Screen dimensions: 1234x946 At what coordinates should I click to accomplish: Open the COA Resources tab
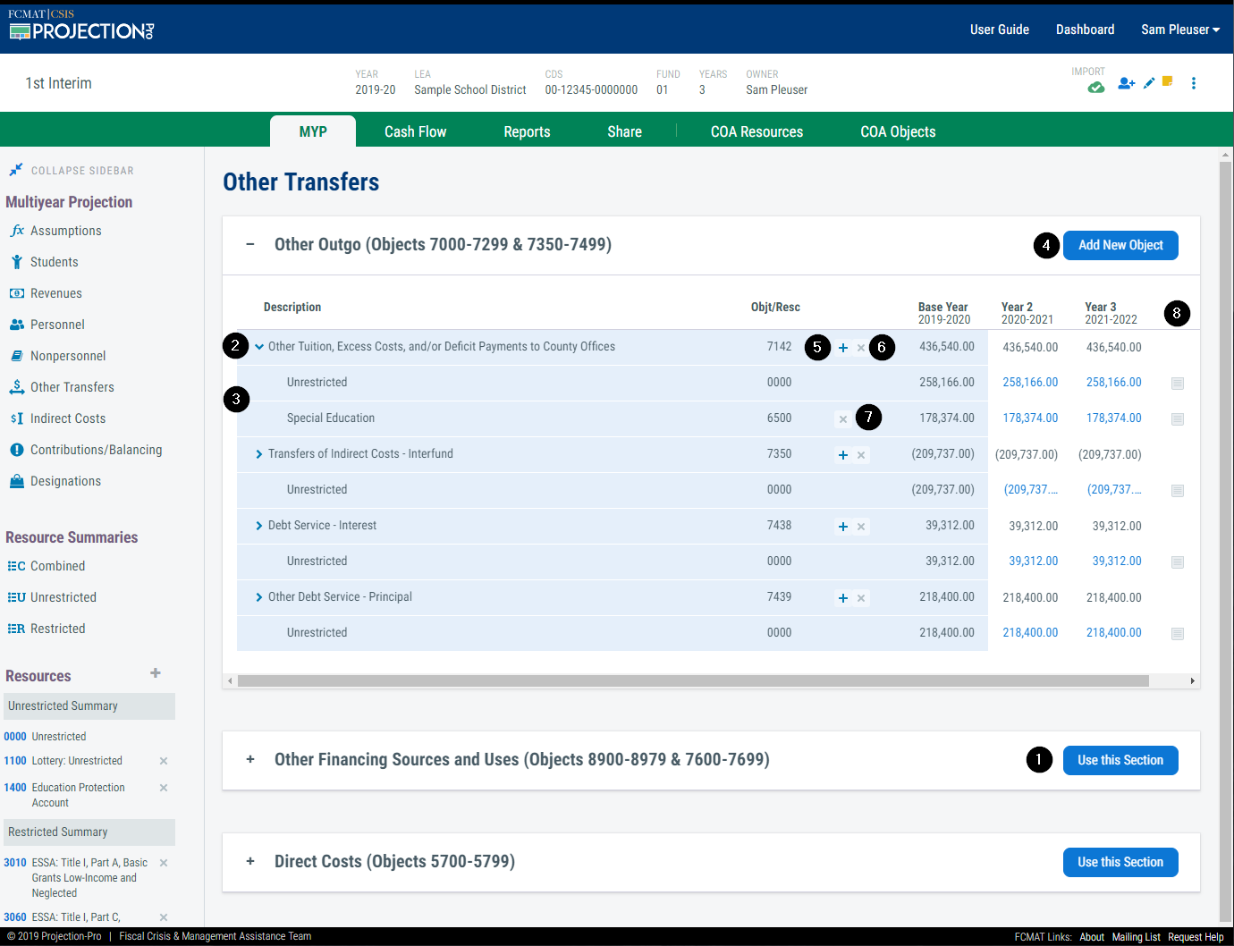[756, 131]
